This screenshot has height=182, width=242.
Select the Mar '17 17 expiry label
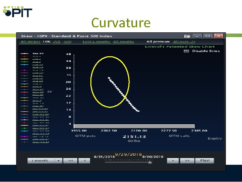coord(41,117)
